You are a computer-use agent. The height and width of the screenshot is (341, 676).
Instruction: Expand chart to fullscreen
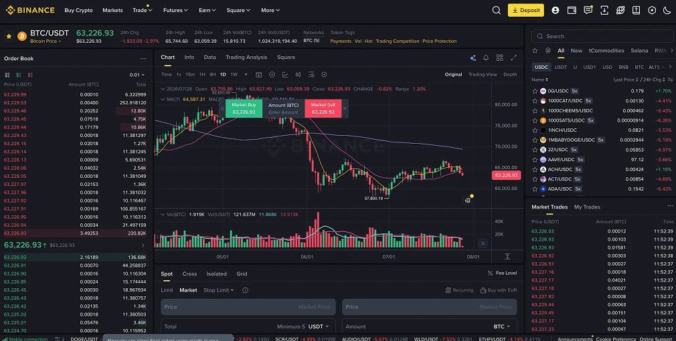[x=513, y=58]
